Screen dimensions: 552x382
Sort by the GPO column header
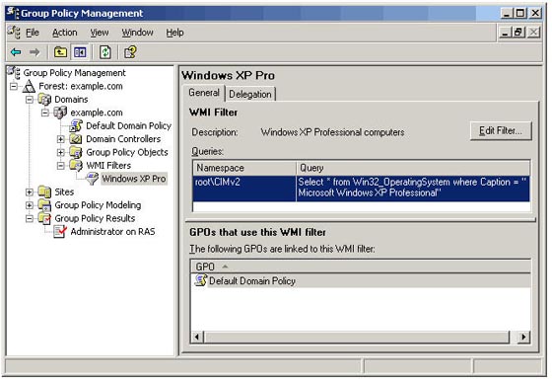pos(361,267)
